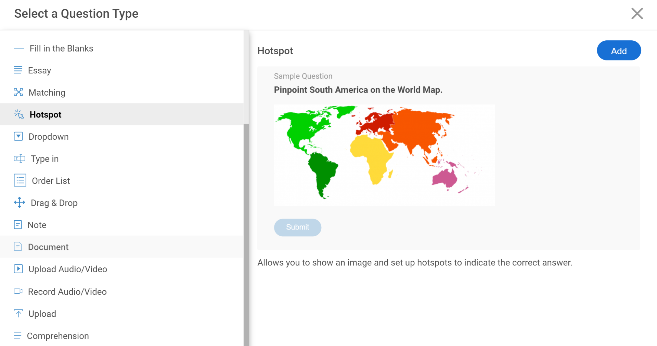Select the Essay lines icon
The height and width of the screenshot is (346, 657).
(18, 70)
